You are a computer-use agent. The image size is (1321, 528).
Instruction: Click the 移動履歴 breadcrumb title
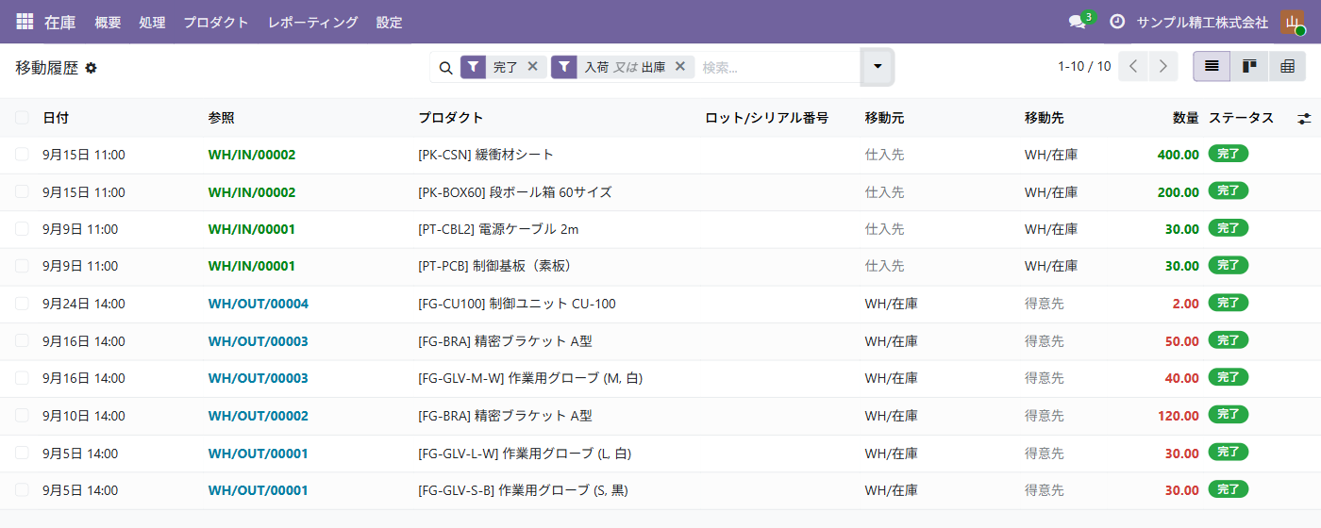click(47, 68)
